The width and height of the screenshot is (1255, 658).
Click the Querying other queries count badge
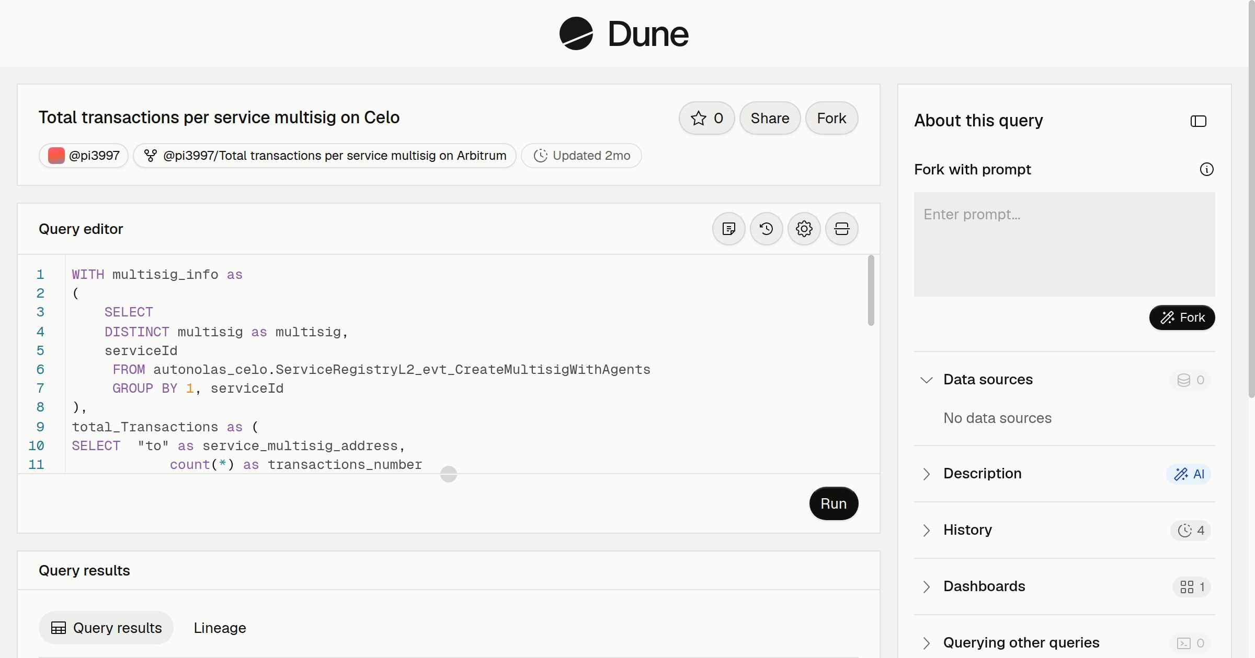click(1190, 643)
